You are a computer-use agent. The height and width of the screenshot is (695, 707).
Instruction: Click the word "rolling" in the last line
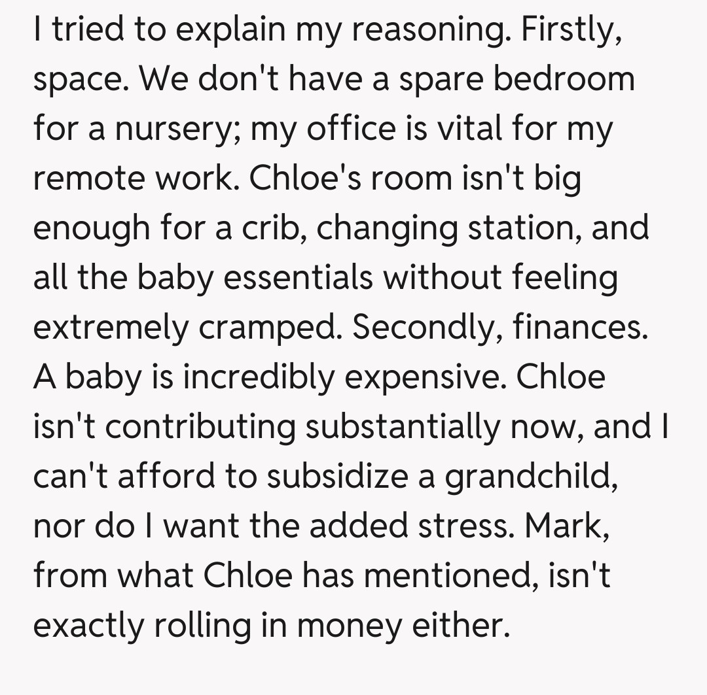coord(202,626)
